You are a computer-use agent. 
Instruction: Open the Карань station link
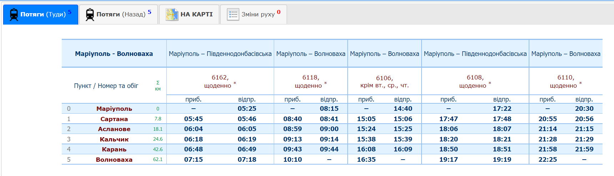[x=114, y=149]
